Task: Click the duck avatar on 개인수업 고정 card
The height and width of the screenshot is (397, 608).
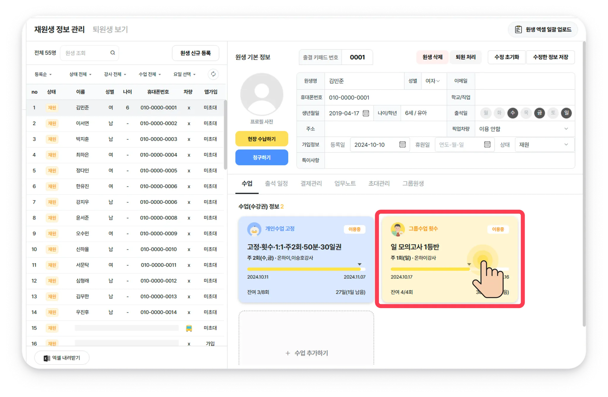Action: pyautogui.click(x=254, y=229)
